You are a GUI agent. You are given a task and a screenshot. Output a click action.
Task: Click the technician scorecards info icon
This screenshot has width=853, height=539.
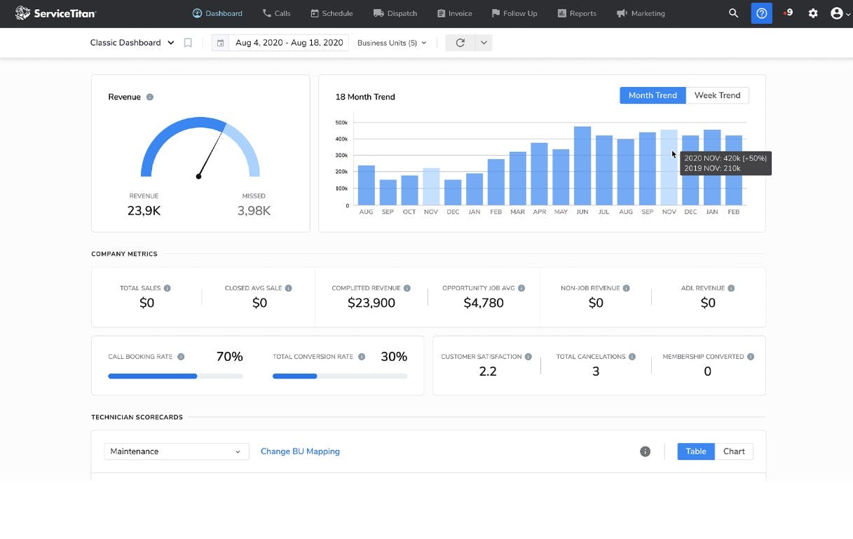point(645,451)
